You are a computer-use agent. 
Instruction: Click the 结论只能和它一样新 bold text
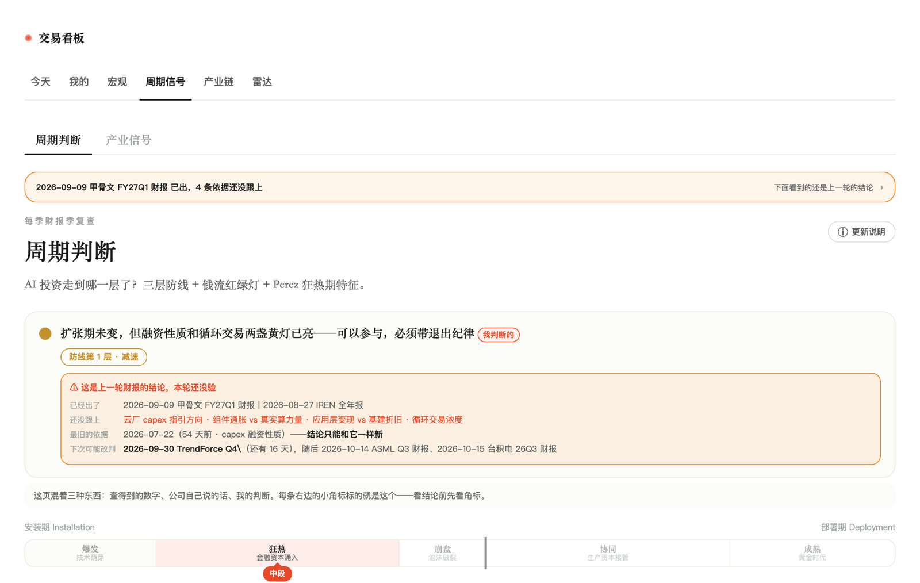[344, 435]
